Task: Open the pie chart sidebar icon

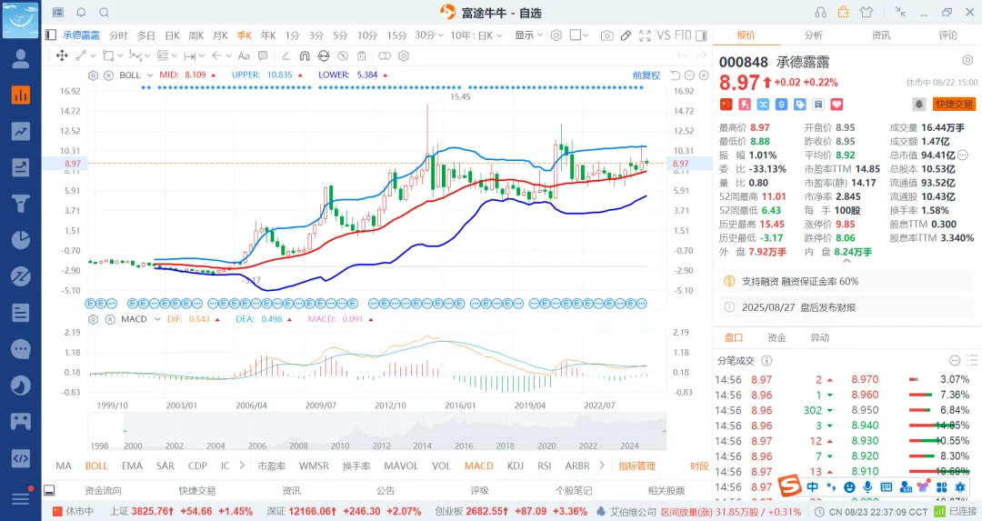Action: click(21, 240)
